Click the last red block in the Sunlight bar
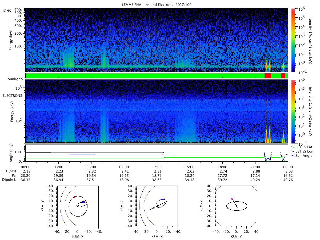The height and width of the screenshot is (240, 320). [283, 76]
